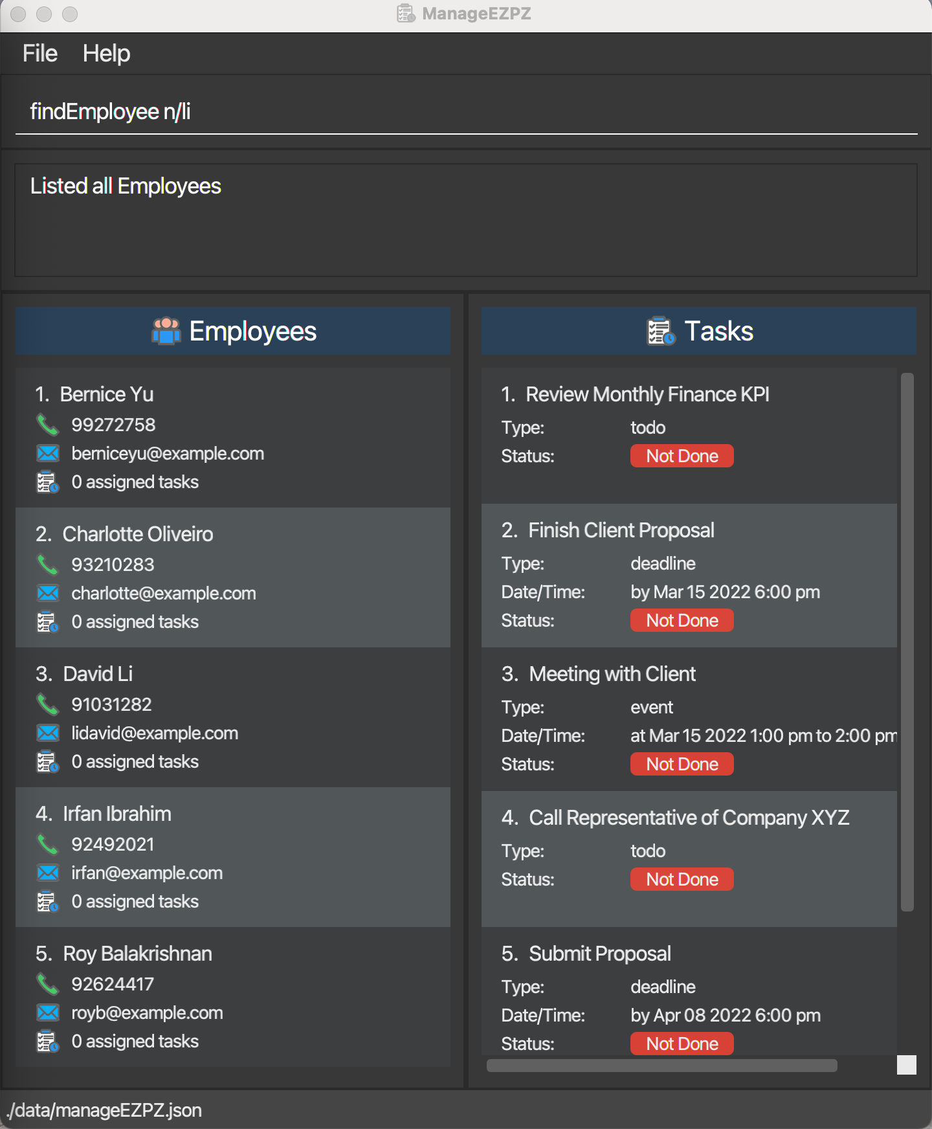The image size is (932, 1129).
Task: Click the ./data/manageEZPZ.json status bar path
Action: point(104,1110)
